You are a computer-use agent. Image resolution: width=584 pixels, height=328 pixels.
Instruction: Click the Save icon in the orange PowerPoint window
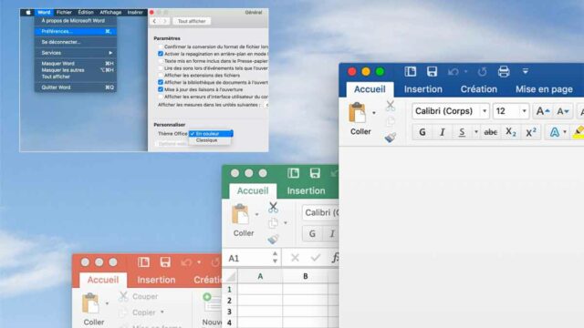click(165, 262)
